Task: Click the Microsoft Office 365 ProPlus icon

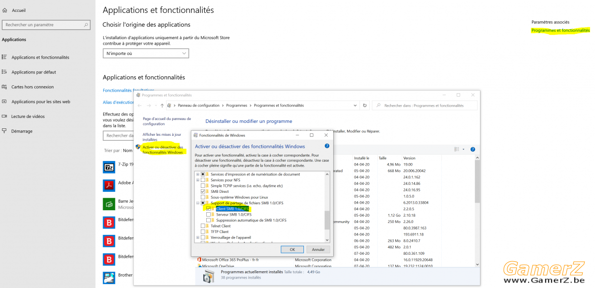Action: pos(199,260)
